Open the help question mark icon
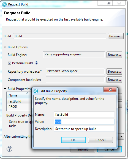This screenshot has width=128, height=159. pos(9,149)
